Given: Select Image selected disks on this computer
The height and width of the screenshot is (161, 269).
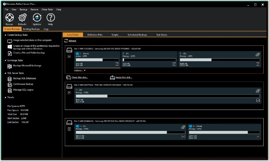Looking at the screenshot, I should (33, 40).
